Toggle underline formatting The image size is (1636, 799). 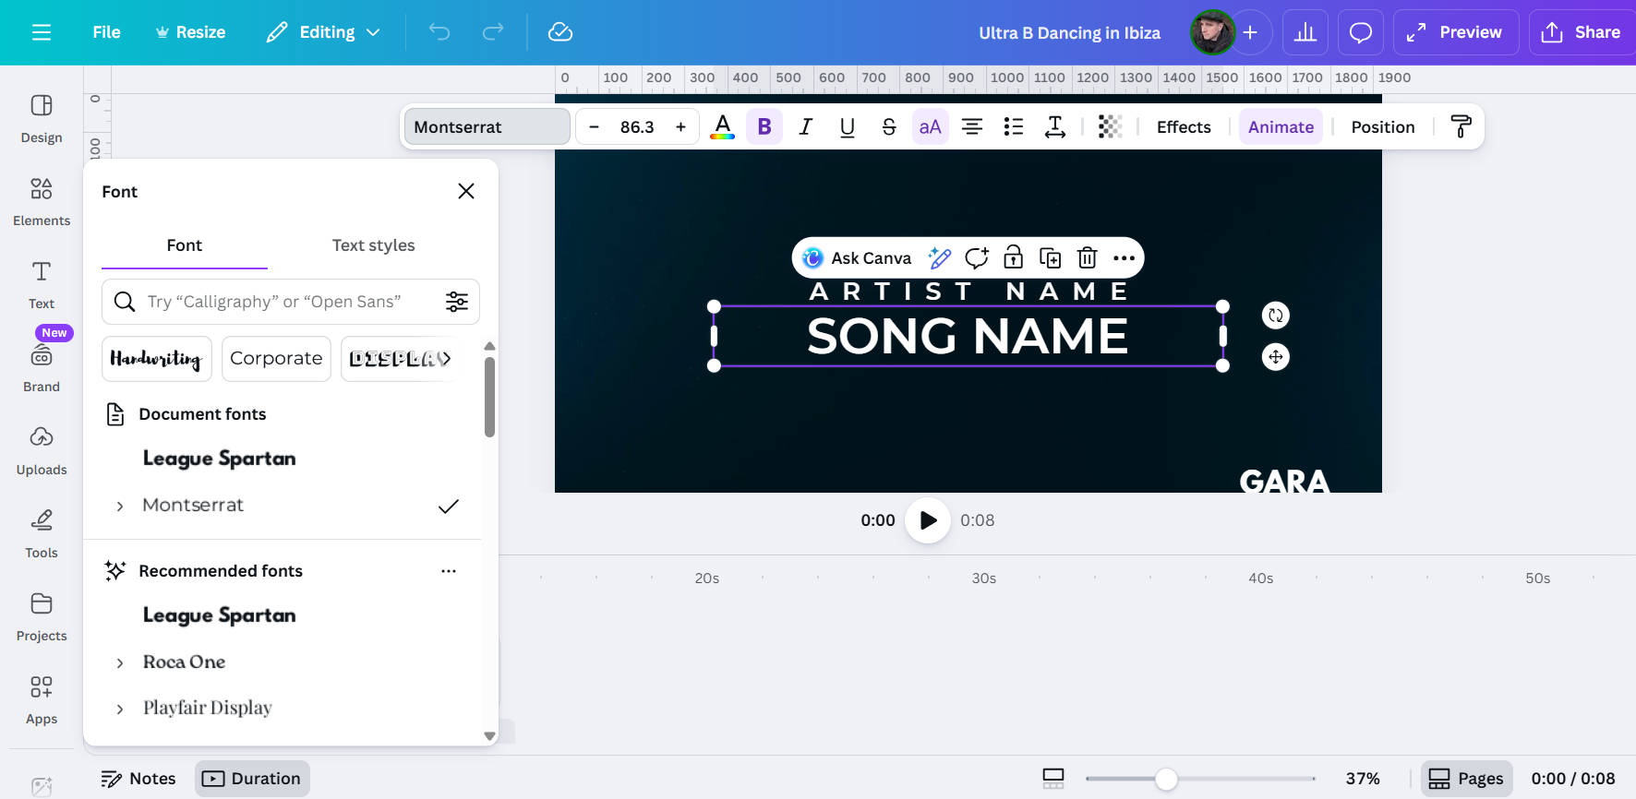click(x=848, y=127)
